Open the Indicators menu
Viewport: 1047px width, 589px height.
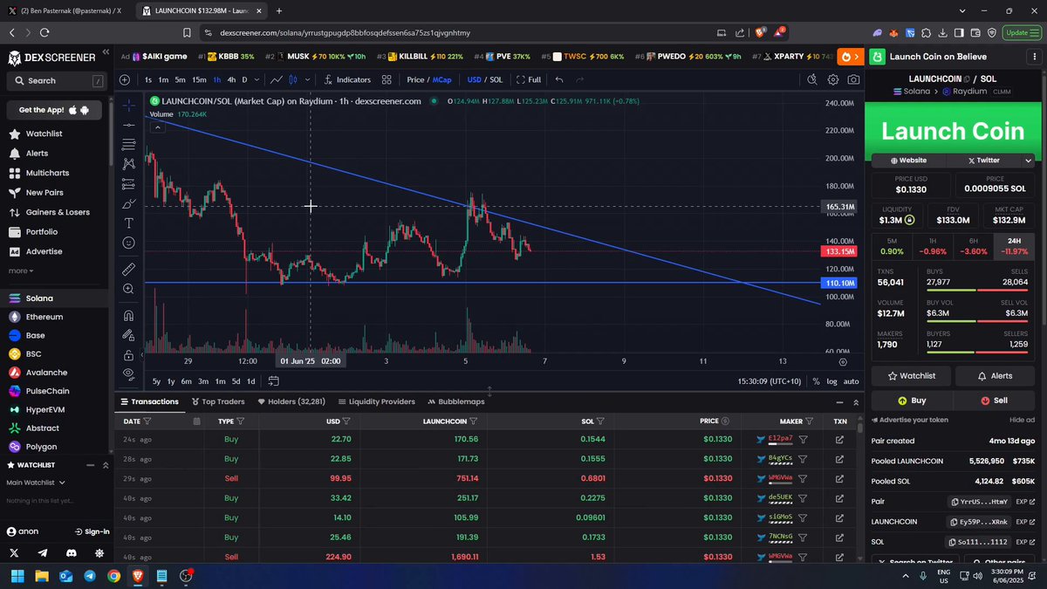click(x=346, y=79)
